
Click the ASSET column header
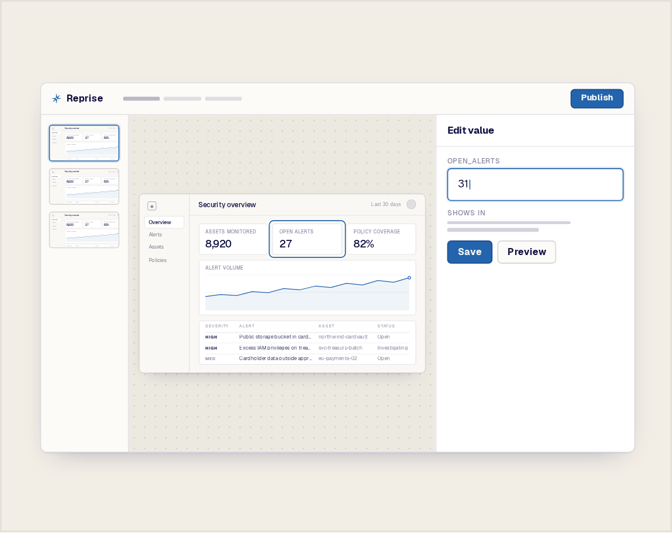327,326
